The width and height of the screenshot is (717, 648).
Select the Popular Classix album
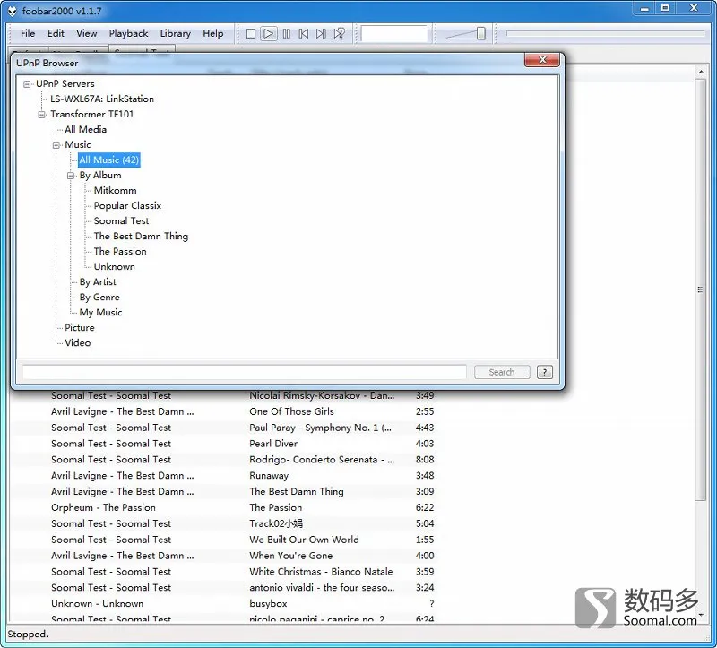point(127,205)
